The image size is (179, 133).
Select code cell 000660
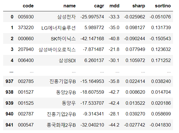pyautogui.click(x=26, y=38)
